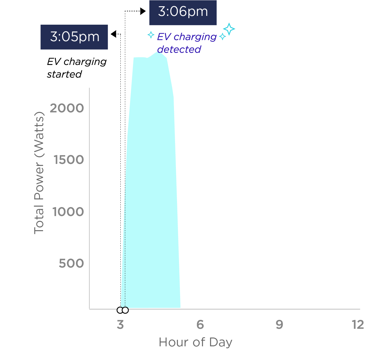Click the 'Hour of Day' axis title
Screen dimensions: 383x350
click(195, 342)
